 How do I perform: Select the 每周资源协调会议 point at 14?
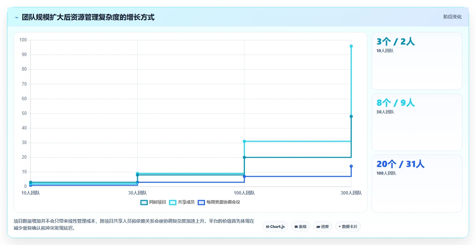coord(351,166)
